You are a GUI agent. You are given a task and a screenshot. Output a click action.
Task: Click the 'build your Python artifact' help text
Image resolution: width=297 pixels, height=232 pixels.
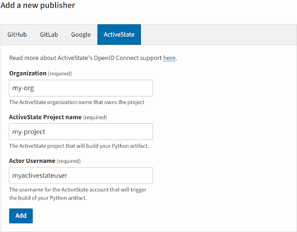point(79,146)
